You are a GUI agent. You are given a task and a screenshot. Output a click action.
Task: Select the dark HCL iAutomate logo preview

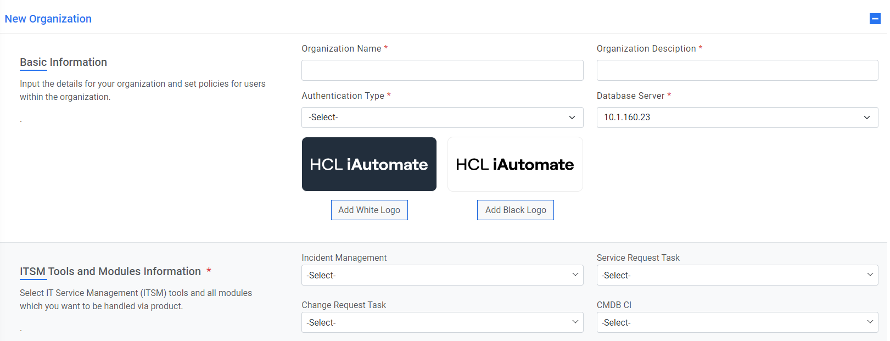point(369,164)
